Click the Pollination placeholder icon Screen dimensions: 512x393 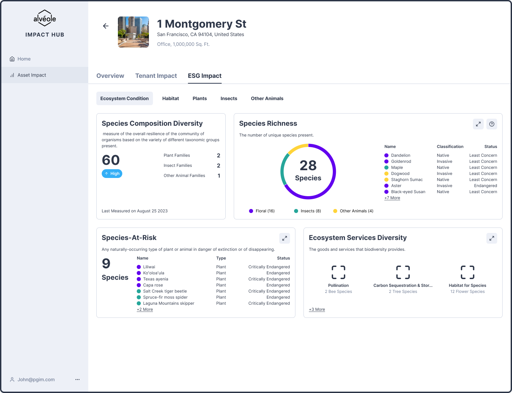338,272
